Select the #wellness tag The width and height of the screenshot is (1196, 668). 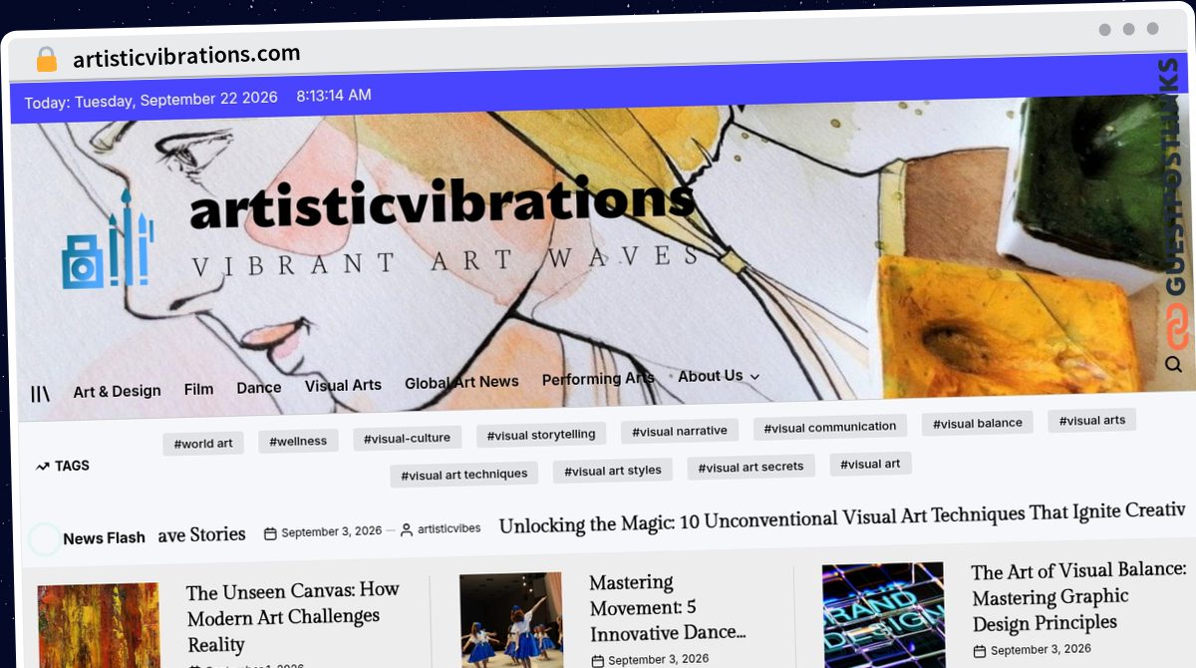pos(299,441)
